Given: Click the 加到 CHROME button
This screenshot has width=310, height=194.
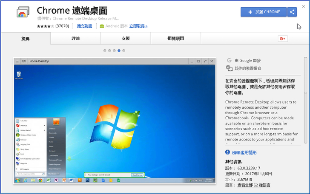Looking at the screenshot, I should point(263,12).
